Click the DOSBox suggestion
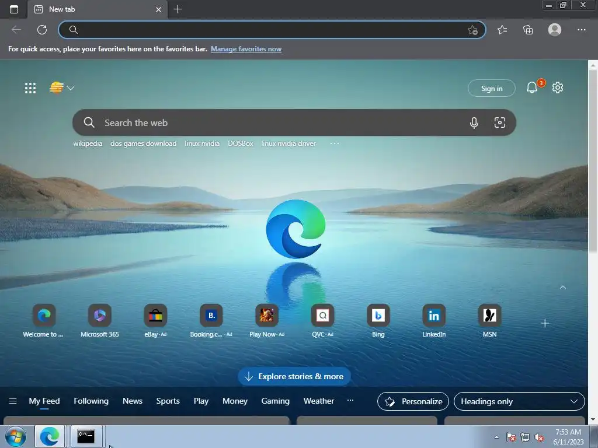The height and width of the screenshot is (448, 598). click(x=241, y=143)
